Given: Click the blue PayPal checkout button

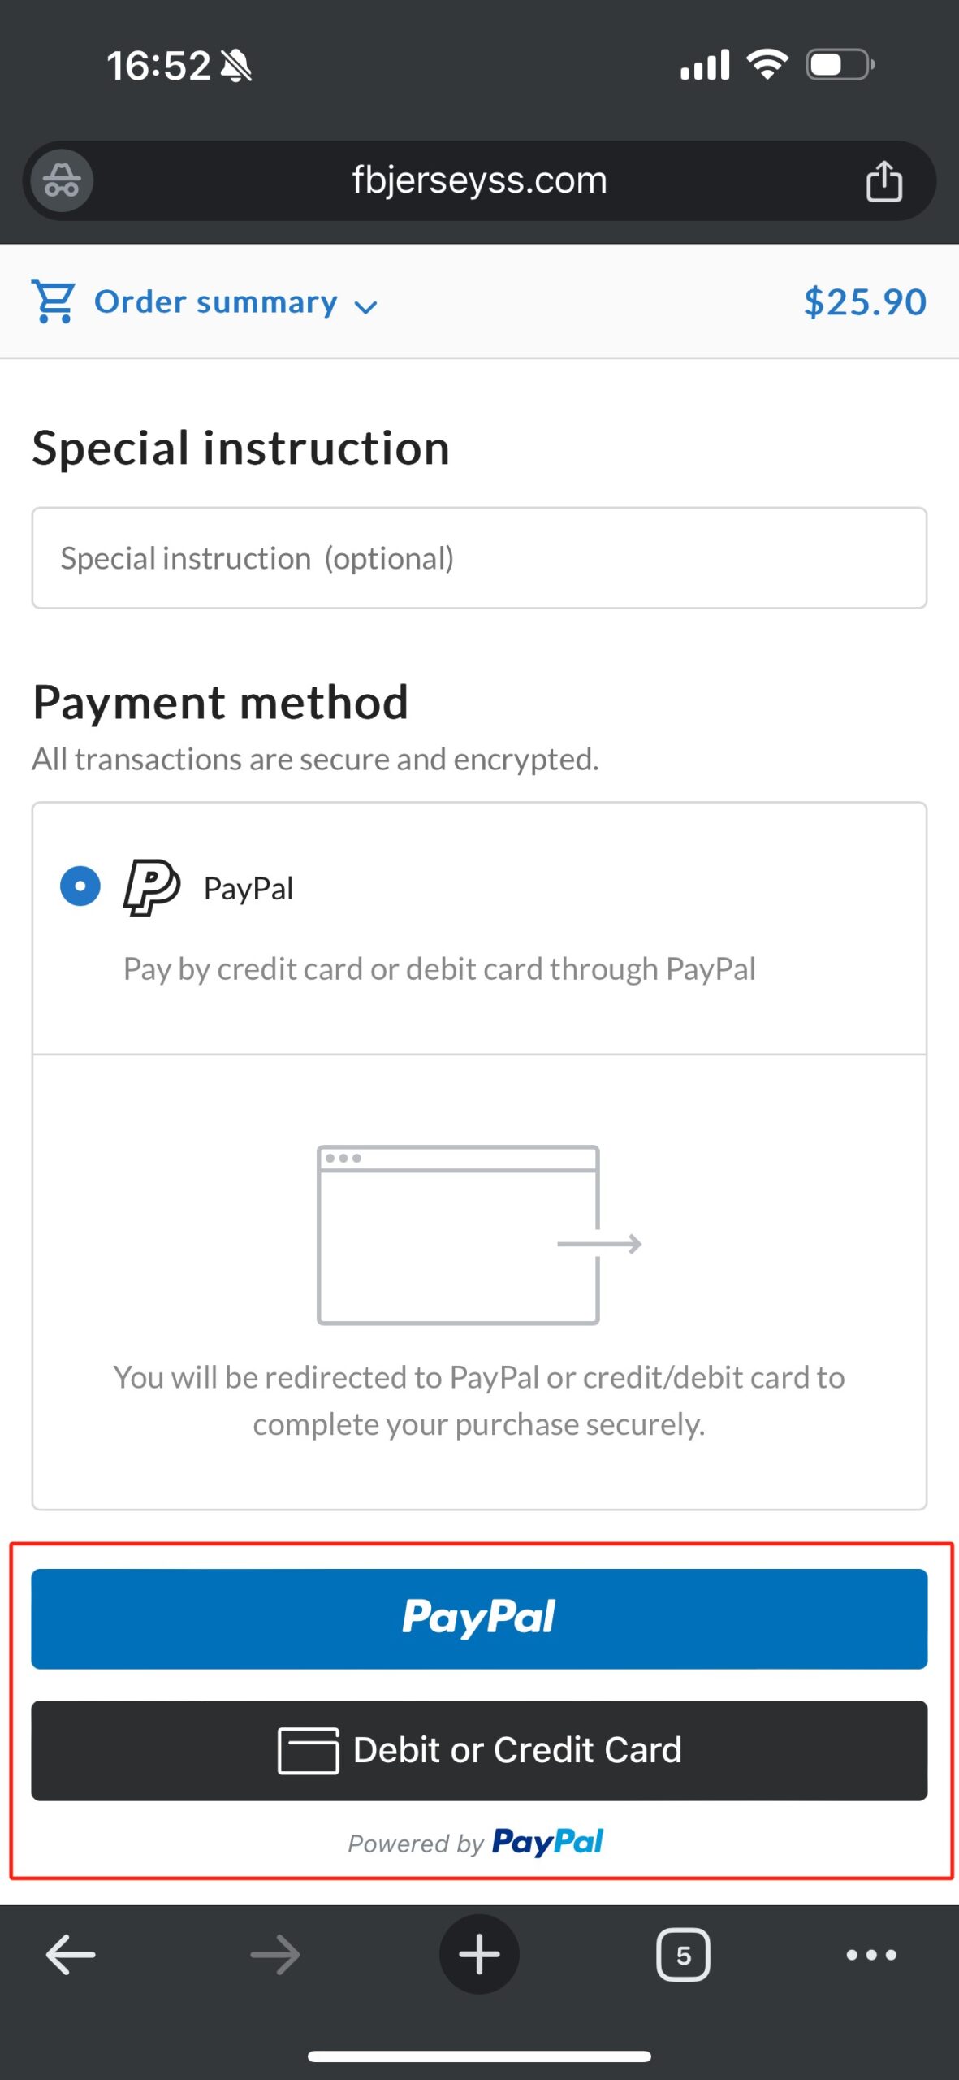Looking at the screenshot, I should coord(479,1618).
